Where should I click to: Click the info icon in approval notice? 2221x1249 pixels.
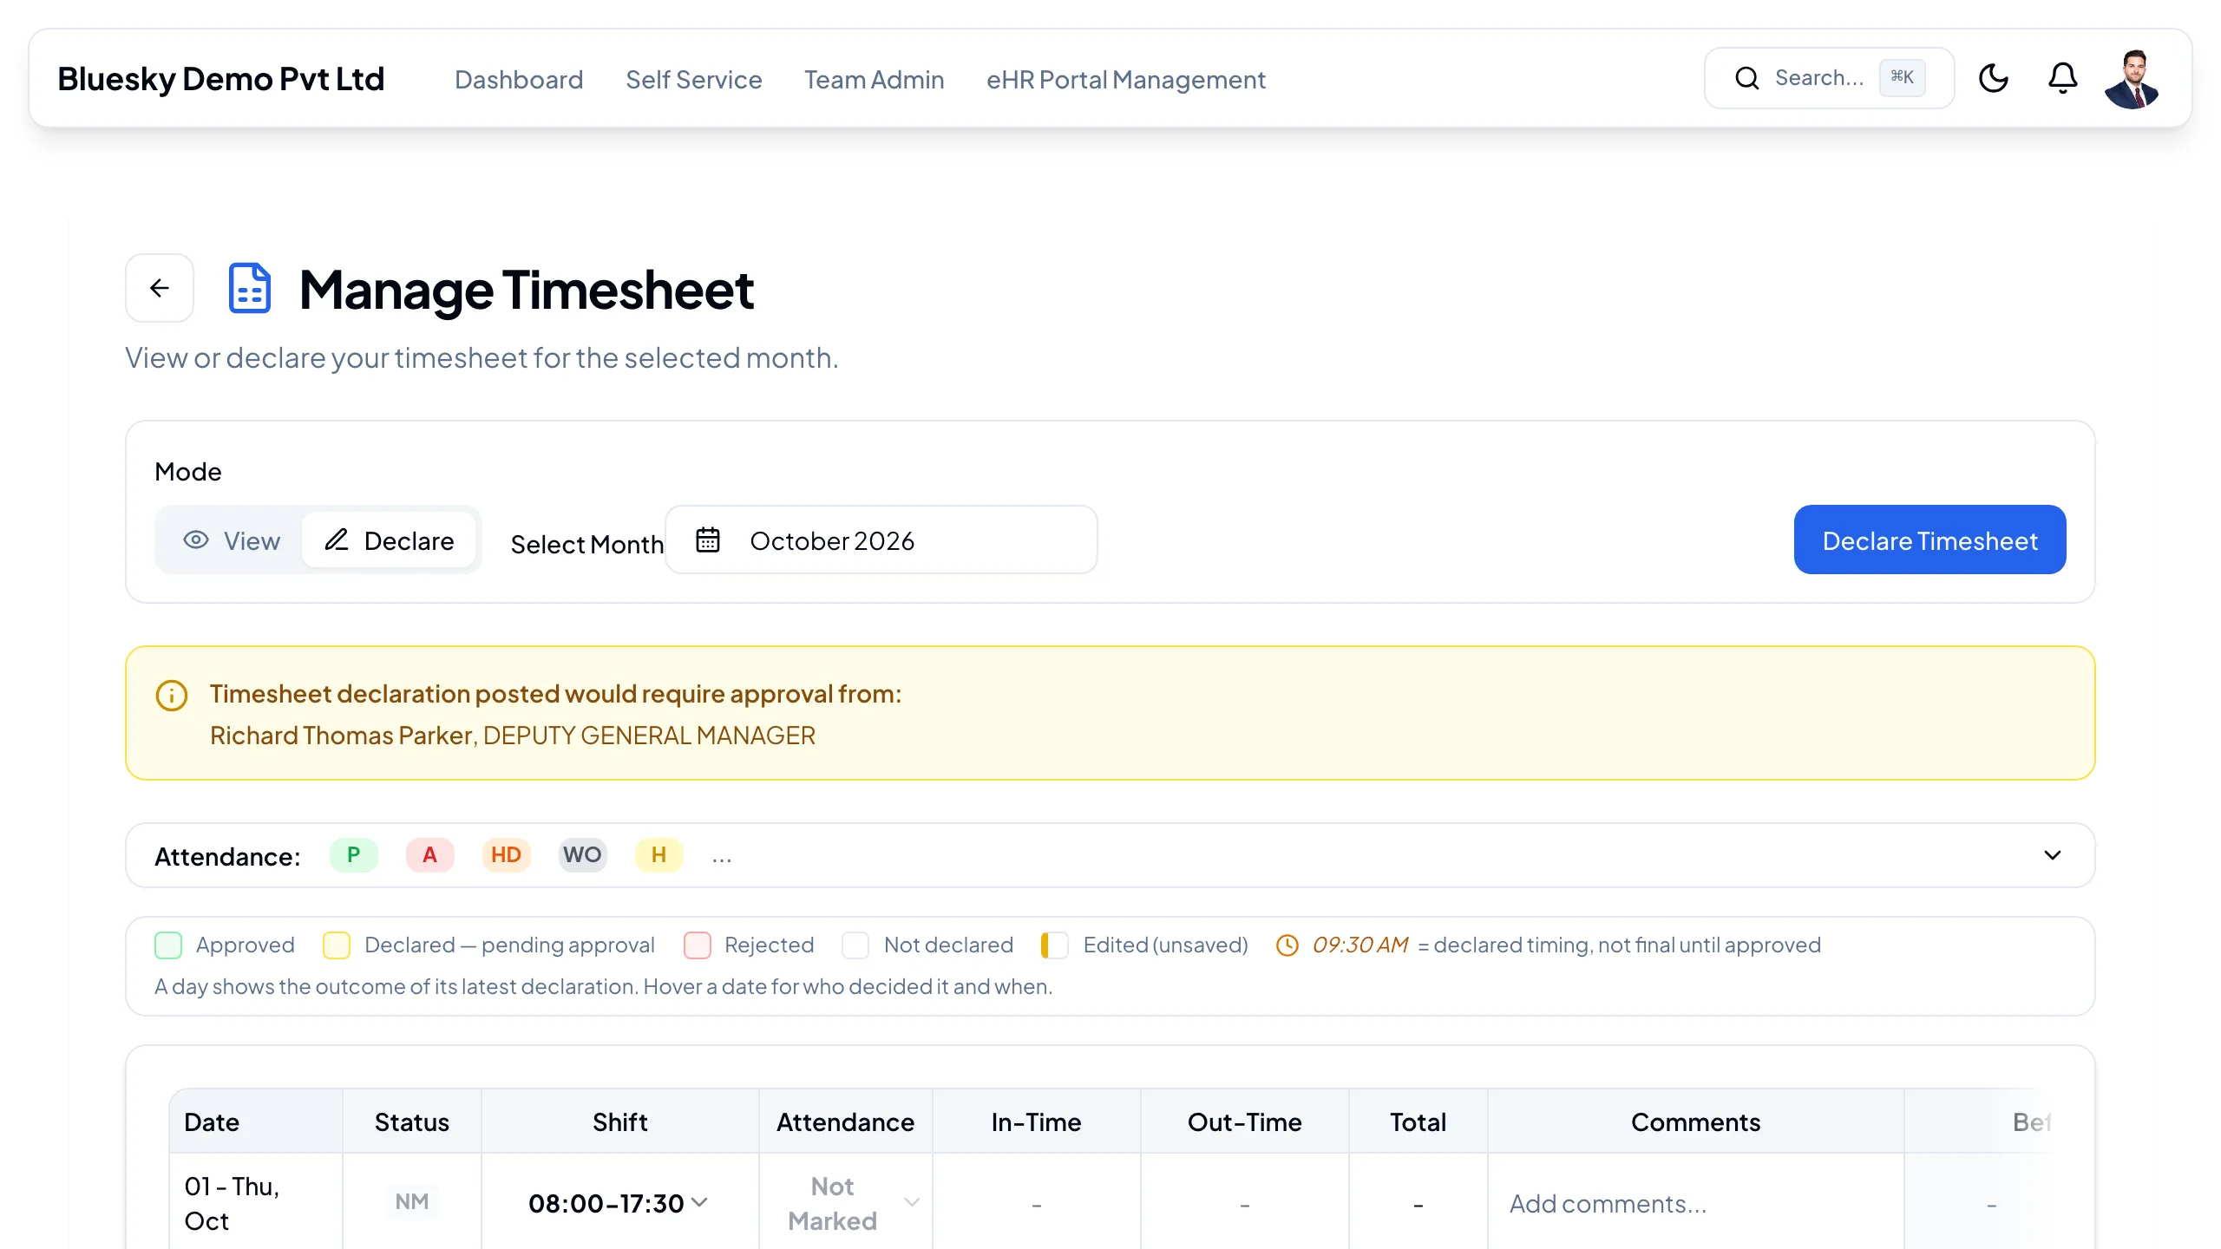pos(171,696)
